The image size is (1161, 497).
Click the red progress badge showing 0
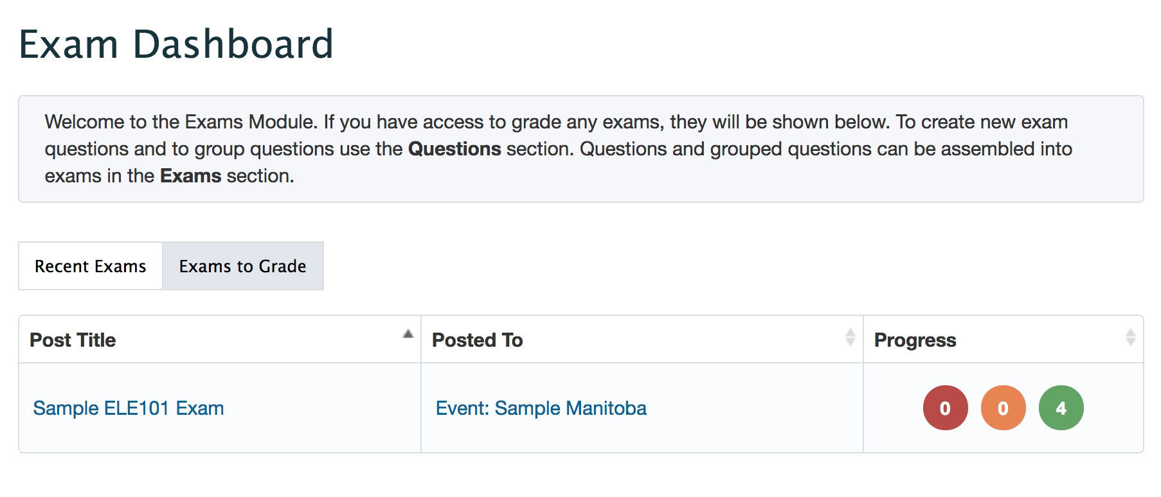[x=945, y=408]
